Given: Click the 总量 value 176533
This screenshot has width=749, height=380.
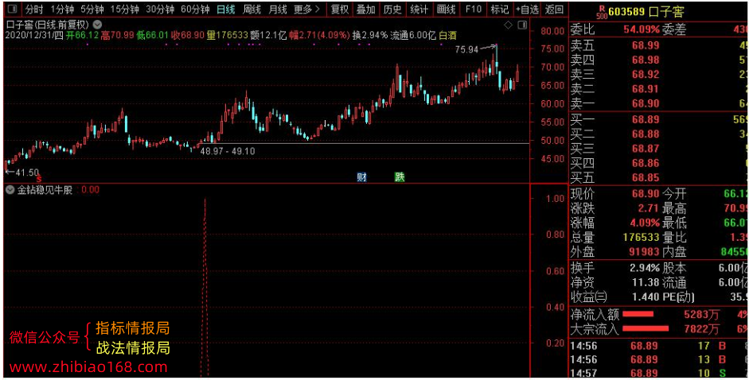Looking at the screenshot, I should (642, 237).
